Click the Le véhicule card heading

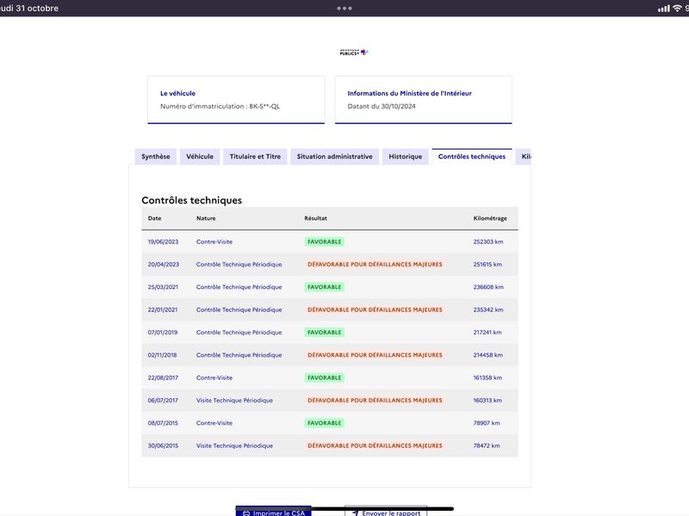point(177,94)
